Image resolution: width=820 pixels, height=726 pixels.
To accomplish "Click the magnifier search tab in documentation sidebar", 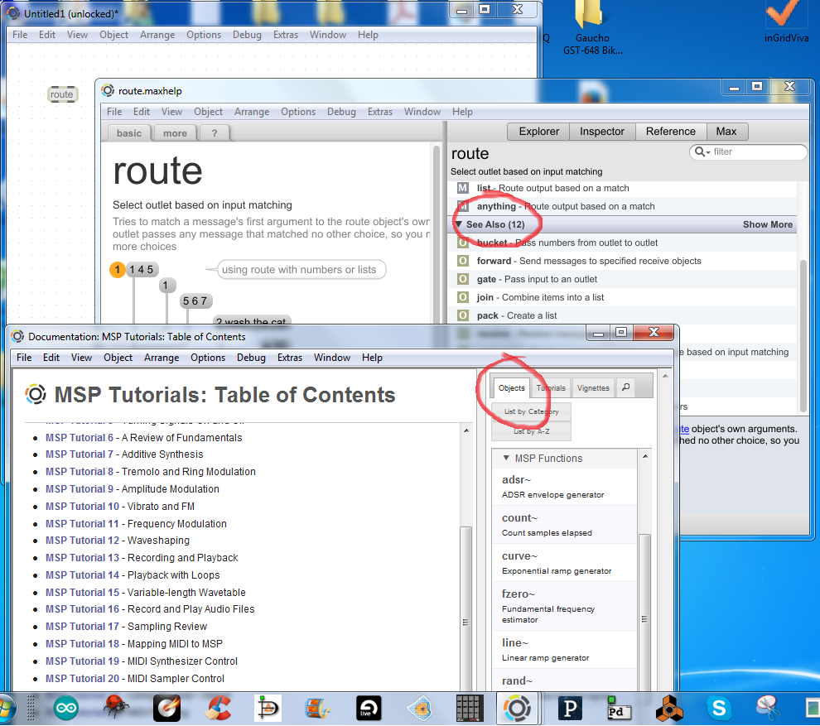I will tap(626, 387).
